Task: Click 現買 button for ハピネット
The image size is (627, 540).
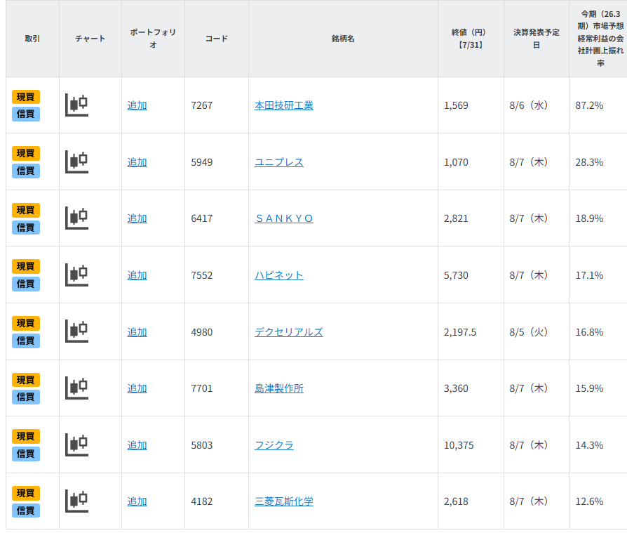Action: coord(25,266)
